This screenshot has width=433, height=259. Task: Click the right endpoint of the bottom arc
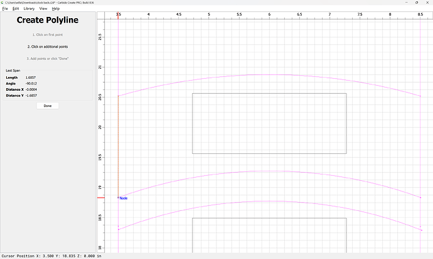[x=420, y=229]
